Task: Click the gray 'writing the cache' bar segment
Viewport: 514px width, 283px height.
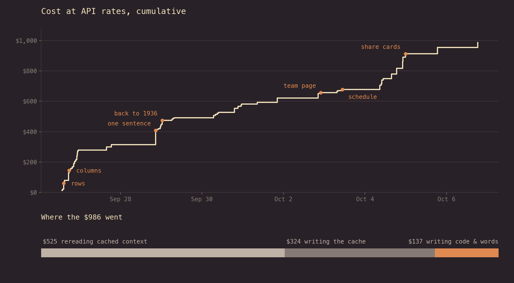Action: point(360,253)
